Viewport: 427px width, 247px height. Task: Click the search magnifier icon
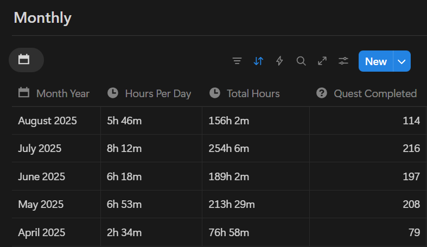301,61
